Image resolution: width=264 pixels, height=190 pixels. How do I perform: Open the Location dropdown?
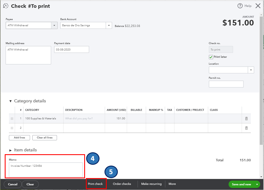pyautogui.click(x=251, y=70)
